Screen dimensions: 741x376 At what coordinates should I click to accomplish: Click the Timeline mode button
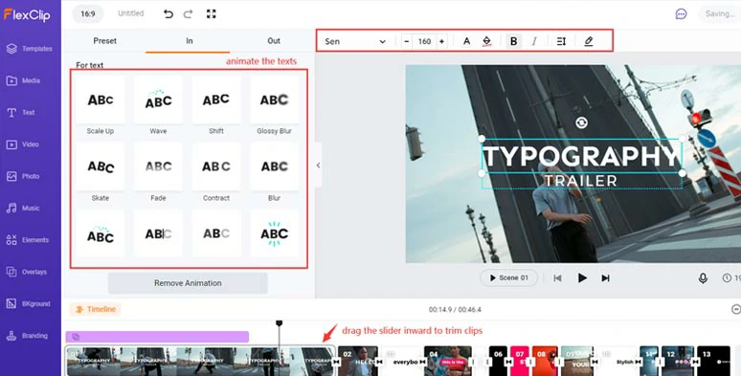coord(96,309)
